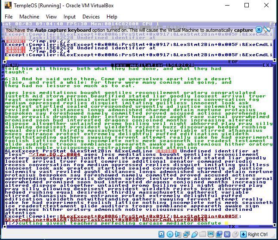Open the View menu
This screenshot has height=240, width=278.
(x=51, y=17)
